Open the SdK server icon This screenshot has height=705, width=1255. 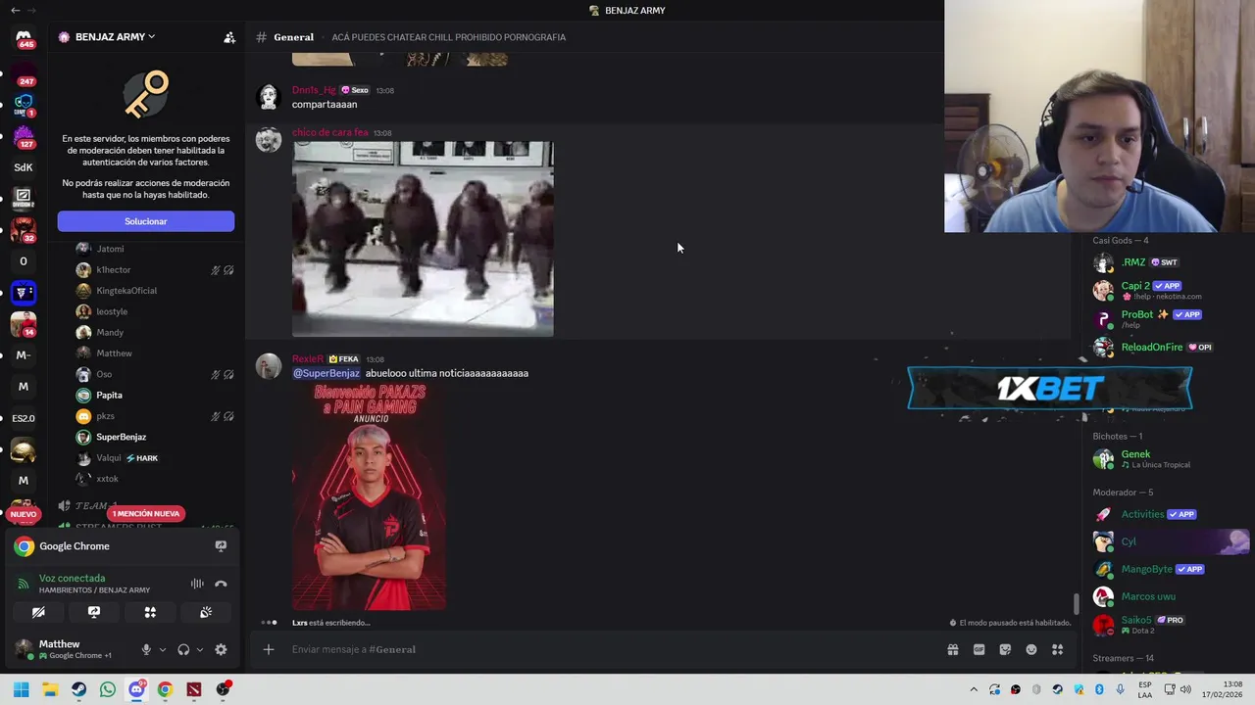(x=24, y=167)
